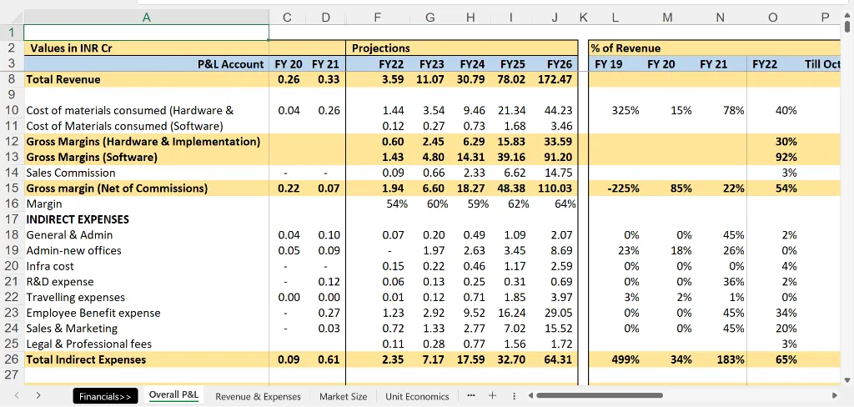854x407 pixels.
Task: Select the column O header
Action: pos(772,17)
